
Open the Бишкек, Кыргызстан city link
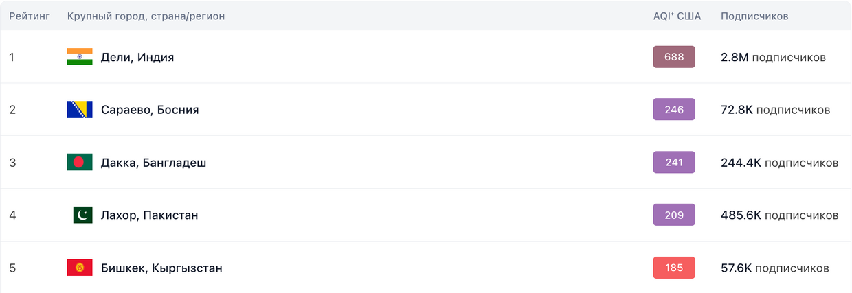pos(161,268)
